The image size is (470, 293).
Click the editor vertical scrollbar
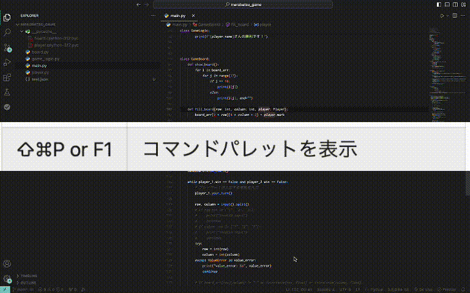tap(468, 184)
